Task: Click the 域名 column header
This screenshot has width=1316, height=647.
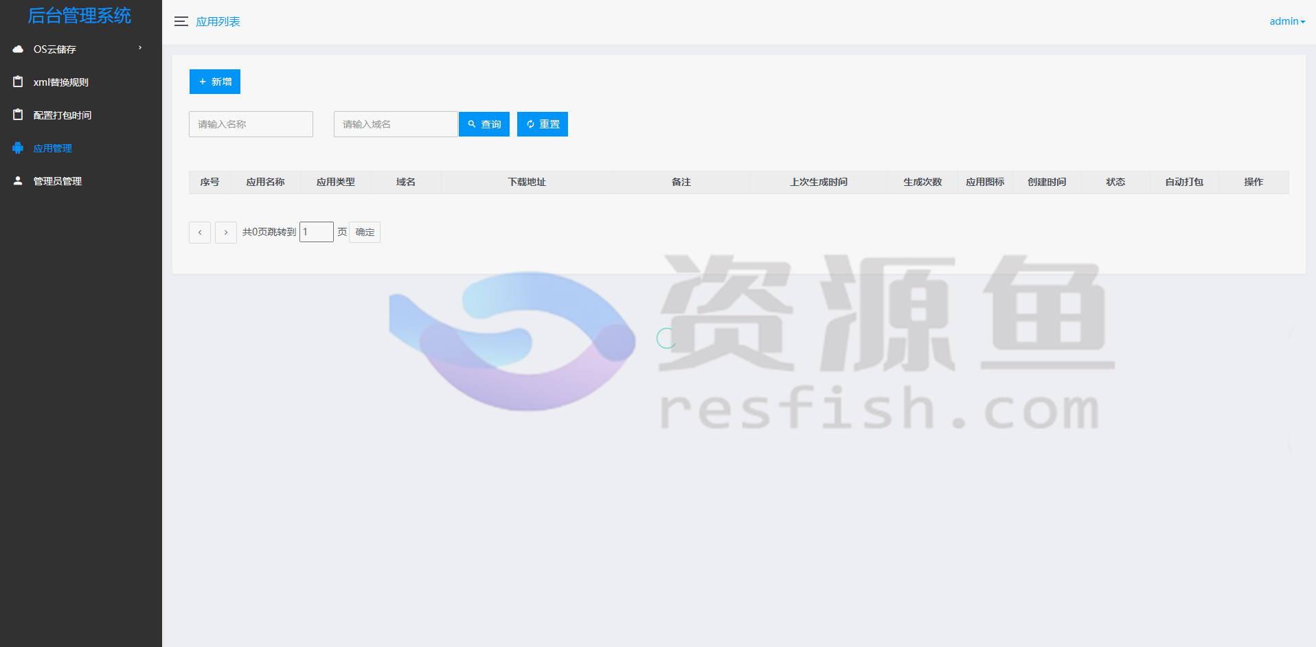Action: click(x=406, y=182)
